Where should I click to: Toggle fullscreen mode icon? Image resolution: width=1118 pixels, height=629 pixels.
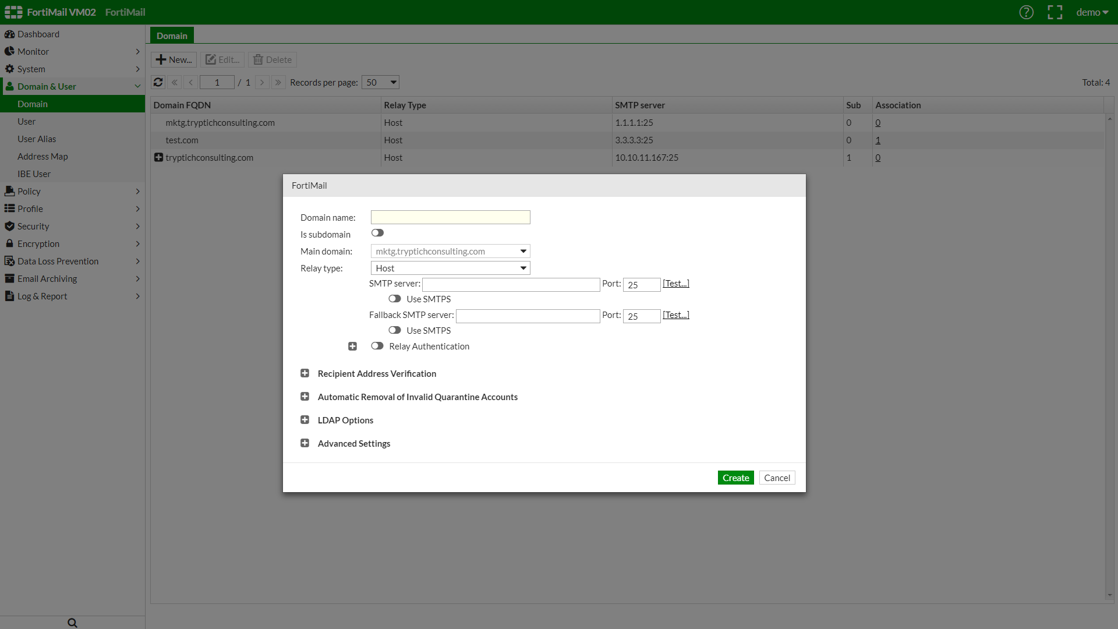coord(1055,12)
